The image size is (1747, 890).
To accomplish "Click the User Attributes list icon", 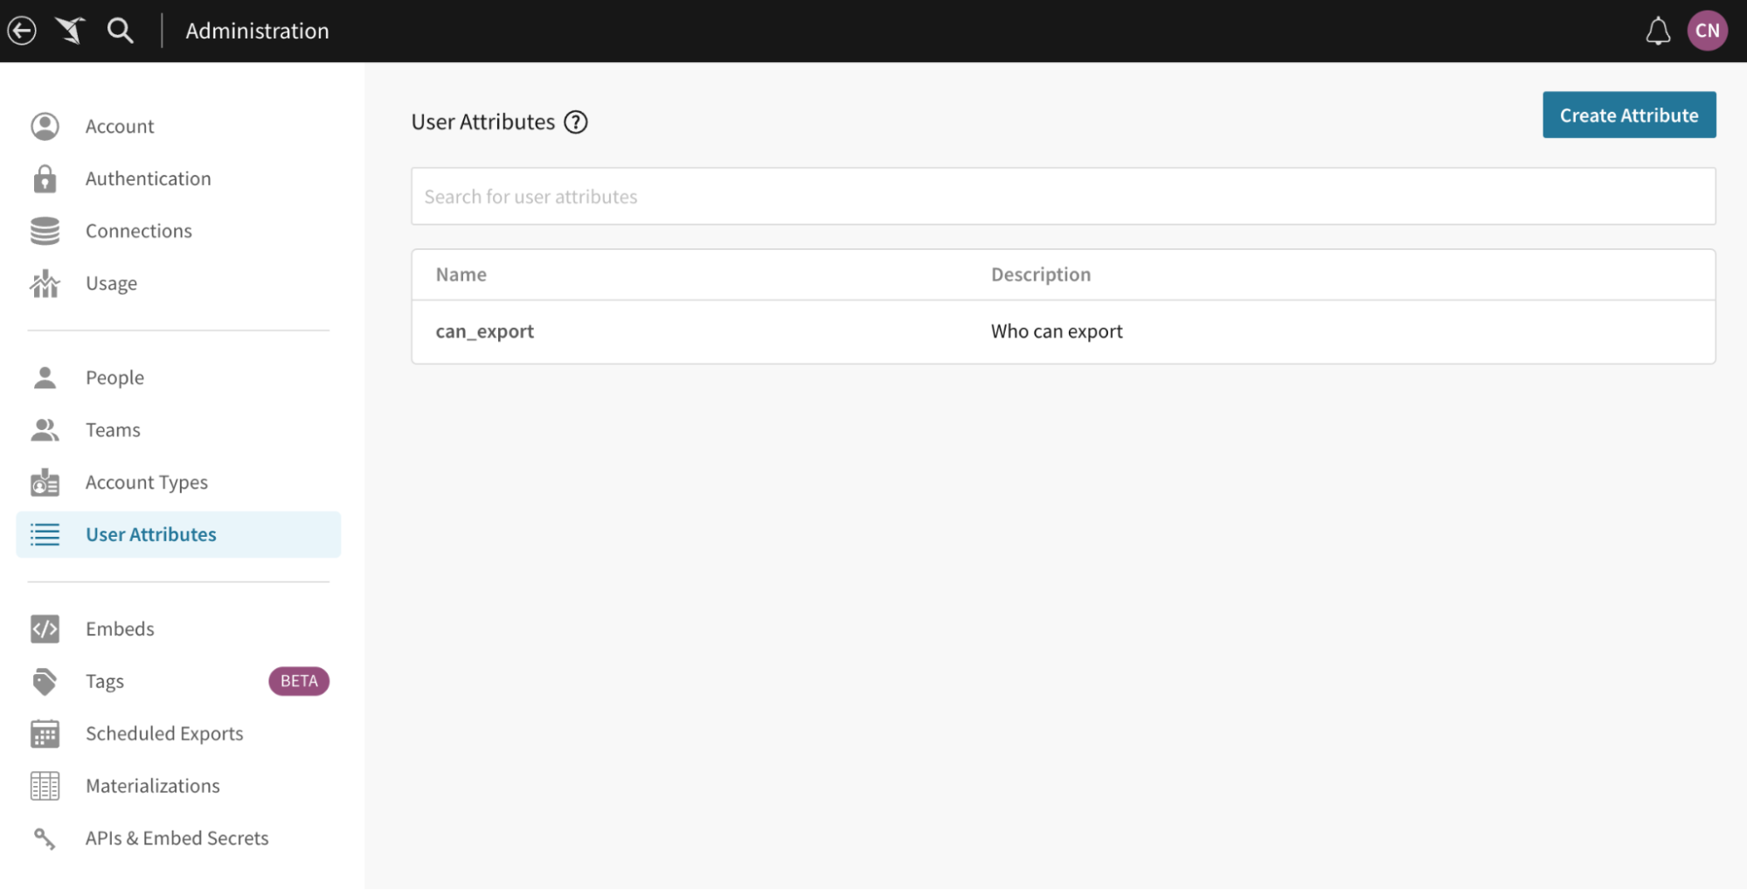I will pos(45,534).
